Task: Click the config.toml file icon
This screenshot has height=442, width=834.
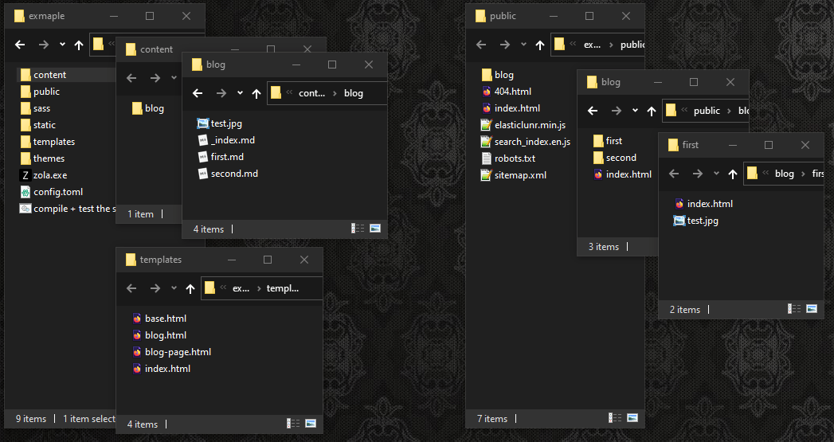Action: (25, 192)
